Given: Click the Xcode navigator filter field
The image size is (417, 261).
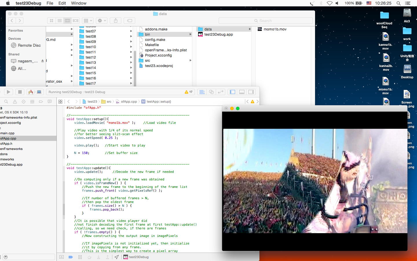Looking at the screenshot, I should click(28, 257).
